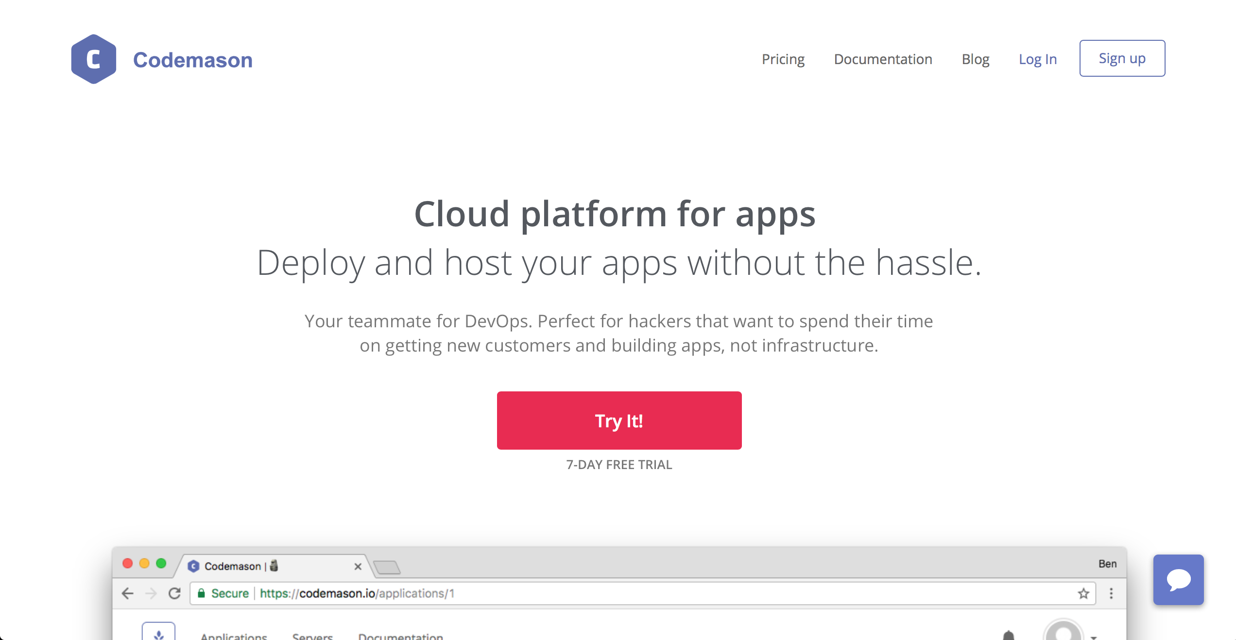
Task: Expand the user avatar dropdown arrow
Action: point(1094,637)
